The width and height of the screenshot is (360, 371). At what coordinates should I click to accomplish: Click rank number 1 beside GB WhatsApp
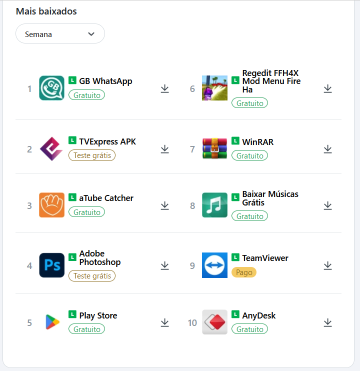pyautogui.click(x=29, y=89)
